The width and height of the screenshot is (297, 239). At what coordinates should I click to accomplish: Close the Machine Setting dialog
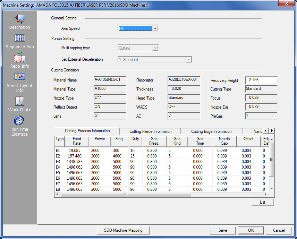coord(287,3)
